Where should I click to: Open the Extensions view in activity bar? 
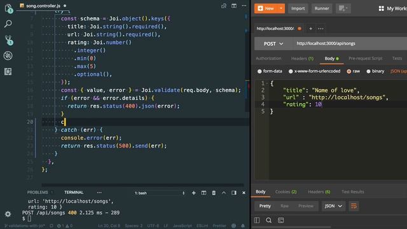point(8,71)
